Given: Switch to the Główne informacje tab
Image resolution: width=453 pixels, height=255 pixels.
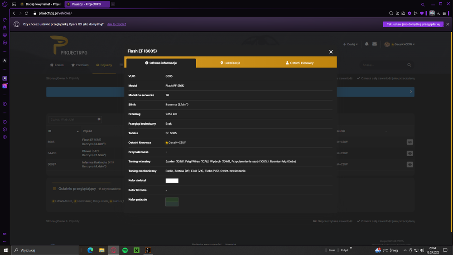Looking at the screenshot, I should click(x=161, y=63).
